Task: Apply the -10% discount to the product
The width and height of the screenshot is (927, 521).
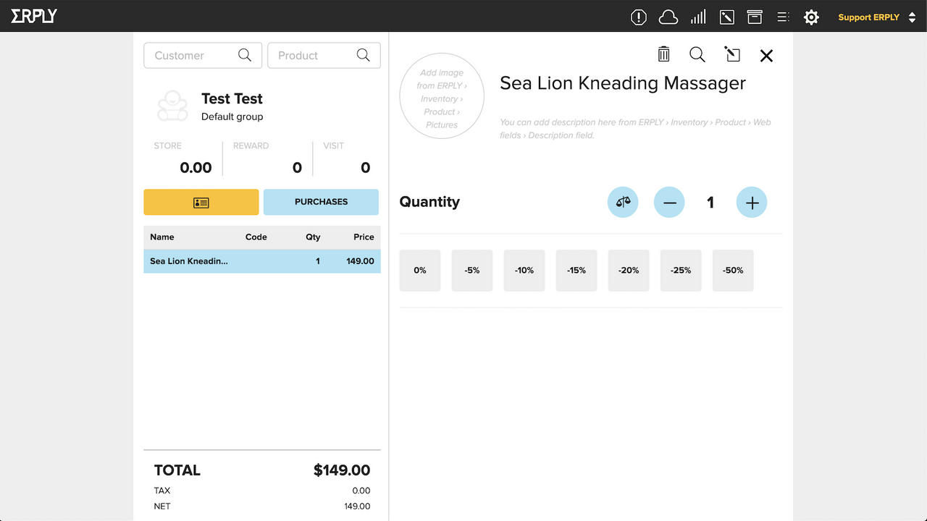Action: (524, 270)
